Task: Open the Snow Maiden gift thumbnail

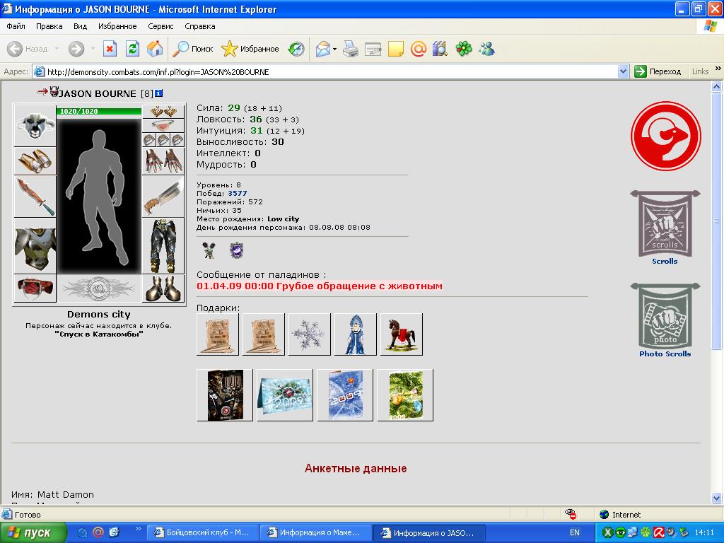Action: point(355,334)
